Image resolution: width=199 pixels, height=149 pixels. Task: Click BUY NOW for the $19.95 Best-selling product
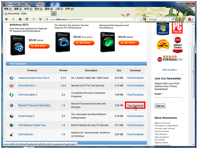(84, 43)
